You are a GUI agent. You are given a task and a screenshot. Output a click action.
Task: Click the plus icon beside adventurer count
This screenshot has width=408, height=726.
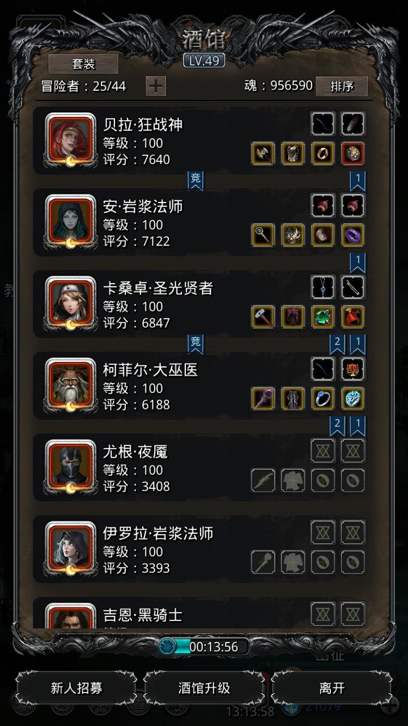pos(156,86)
